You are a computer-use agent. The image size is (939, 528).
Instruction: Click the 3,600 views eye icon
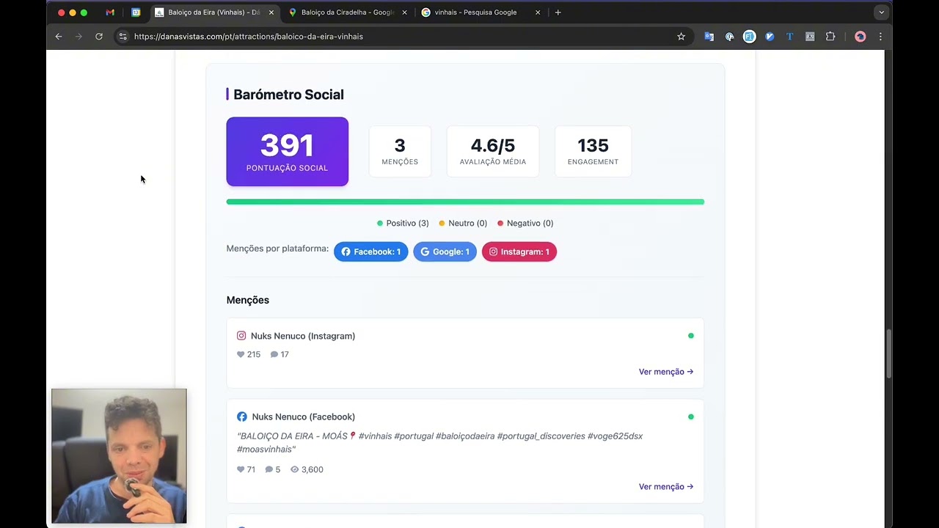294,469
